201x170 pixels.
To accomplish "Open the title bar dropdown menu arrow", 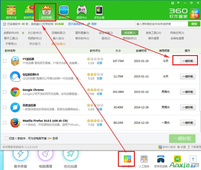I will tap(178, 3).
